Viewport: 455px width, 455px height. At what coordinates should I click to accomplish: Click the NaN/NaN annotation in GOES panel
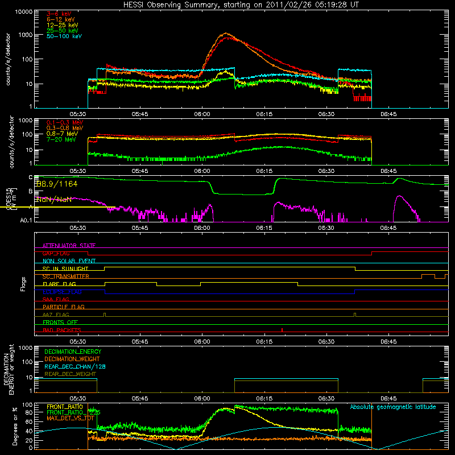[53, 200]
